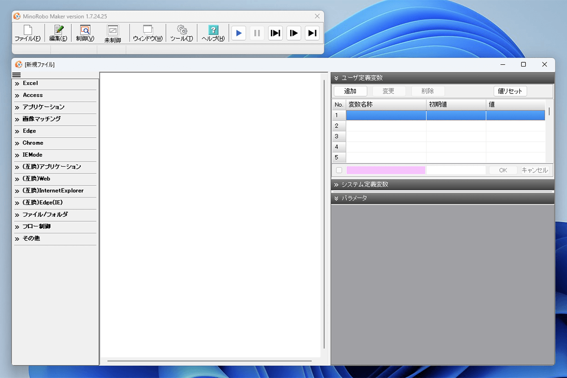This screenshot has height=378, width=567.
Task: Click the 値 column header
Action: (515, 104)
